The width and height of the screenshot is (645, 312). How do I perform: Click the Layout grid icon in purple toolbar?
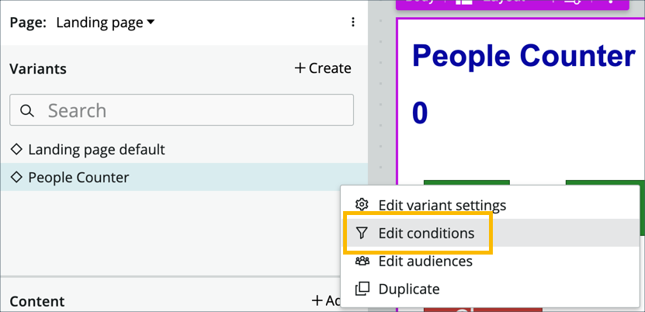click(464, 2)
